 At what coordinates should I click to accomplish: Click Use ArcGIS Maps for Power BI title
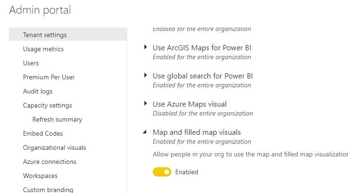click(x=202, y=47)
